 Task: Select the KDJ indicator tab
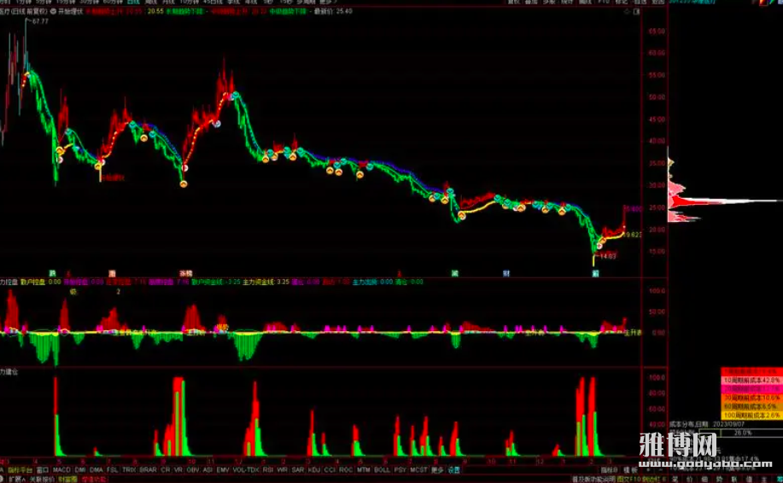314,469
